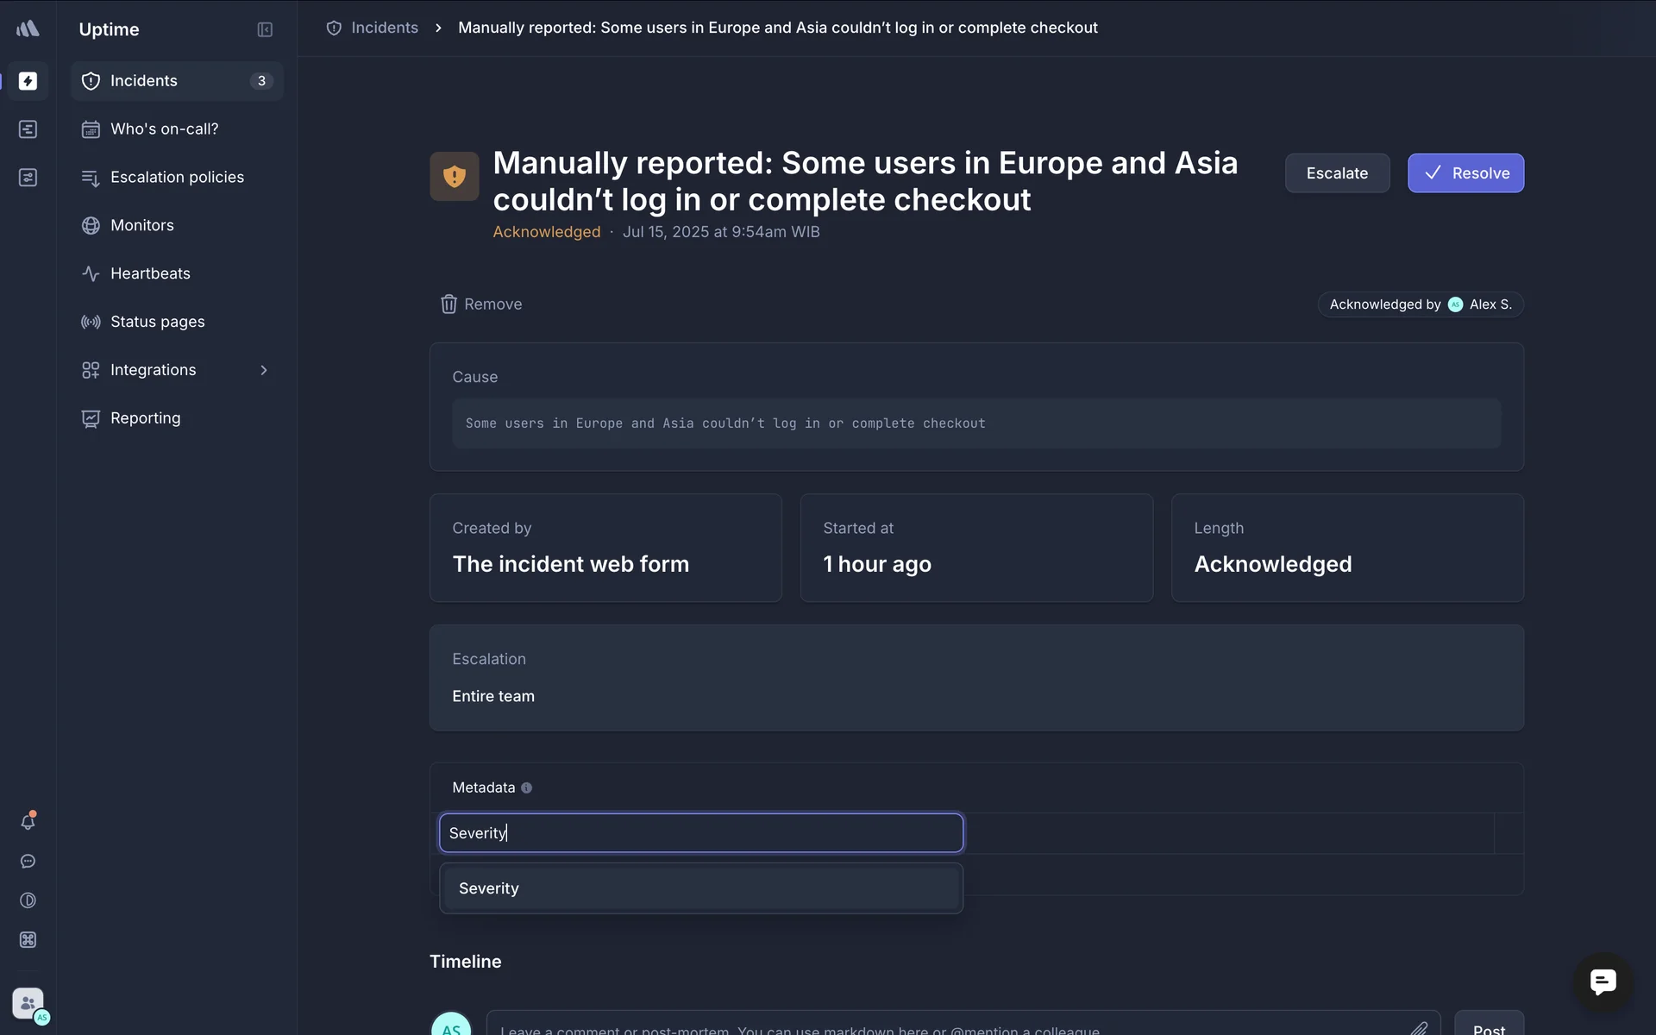
Task: Click the attachment paperclip icon
Action: tap(1419, 1028)
